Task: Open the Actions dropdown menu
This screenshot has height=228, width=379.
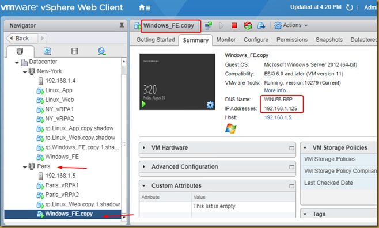Action: (x=291, y=25)
